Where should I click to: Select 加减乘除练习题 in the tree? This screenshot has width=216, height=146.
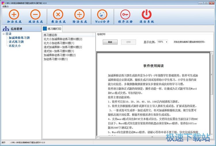coord(19,38)
